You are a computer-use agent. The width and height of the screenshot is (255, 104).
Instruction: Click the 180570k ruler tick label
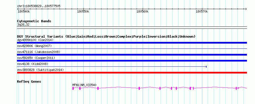click(x=202, y=12)
